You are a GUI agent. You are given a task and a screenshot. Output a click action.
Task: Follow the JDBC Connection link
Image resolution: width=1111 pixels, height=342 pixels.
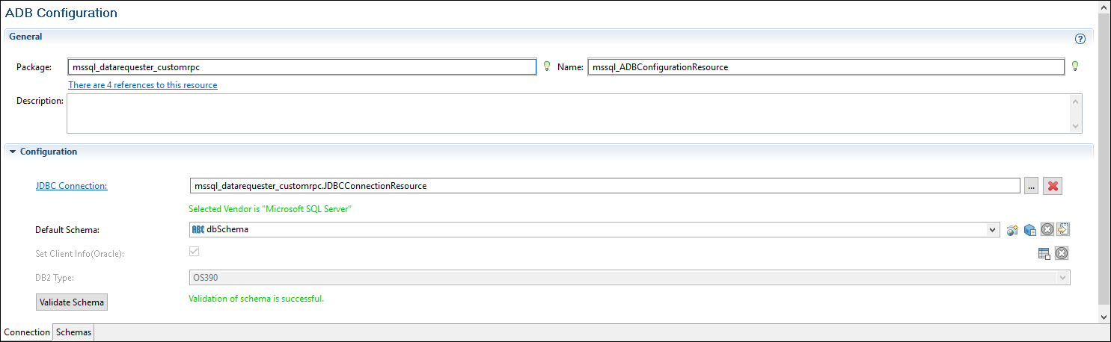click(x=71, y=186)
